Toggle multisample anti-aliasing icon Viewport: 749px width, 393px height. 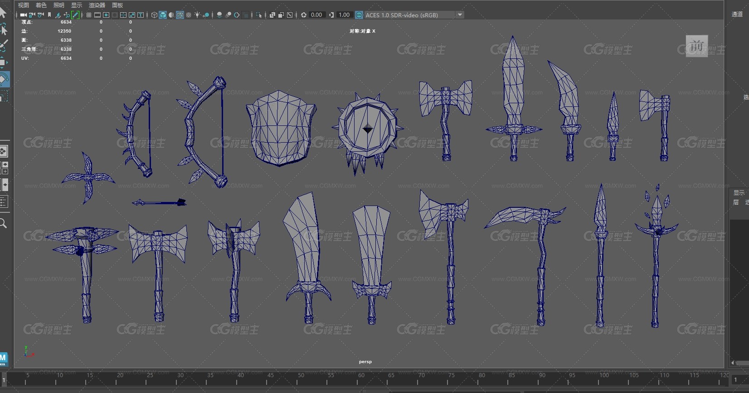point(237,15)
